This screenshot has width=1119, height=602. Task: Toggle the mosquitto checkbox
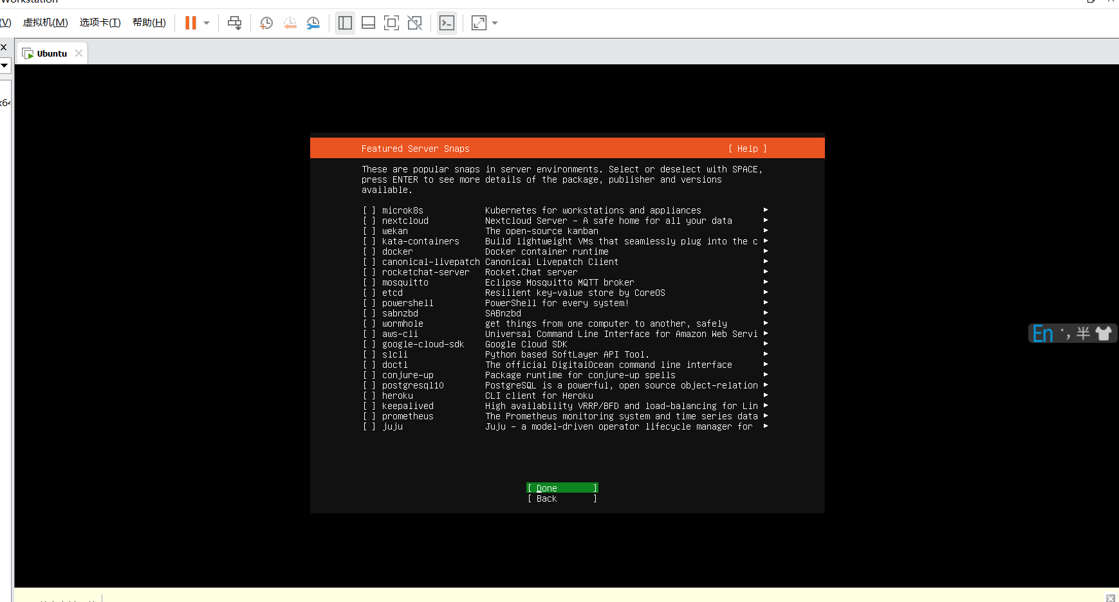tap(369, 282)
